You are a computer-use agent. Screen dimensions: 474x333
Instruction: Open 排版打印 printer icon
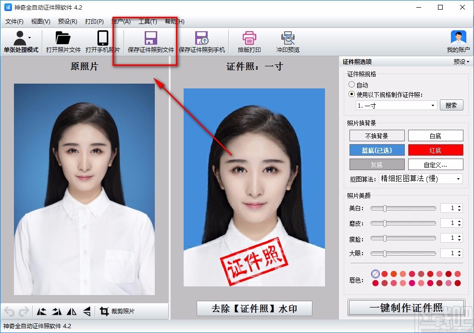point(249,38)
